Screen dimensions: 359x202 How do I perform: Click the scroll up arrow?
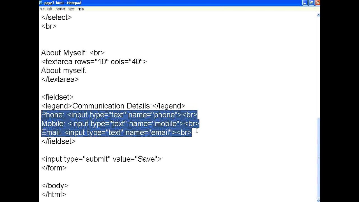coord(318,15)
